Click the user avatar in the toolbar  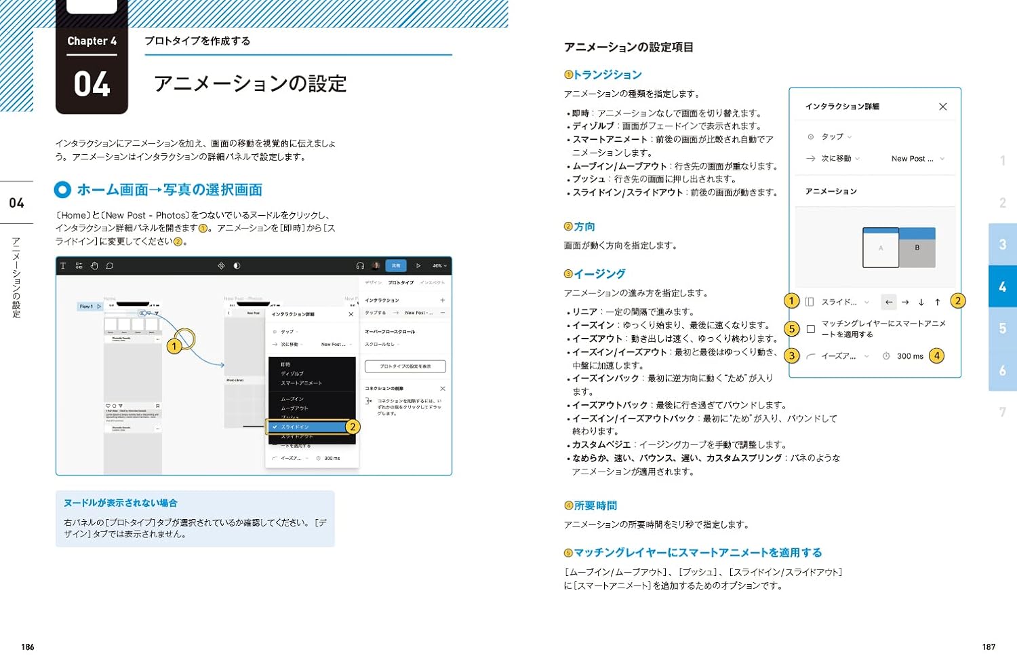[376, 266]
